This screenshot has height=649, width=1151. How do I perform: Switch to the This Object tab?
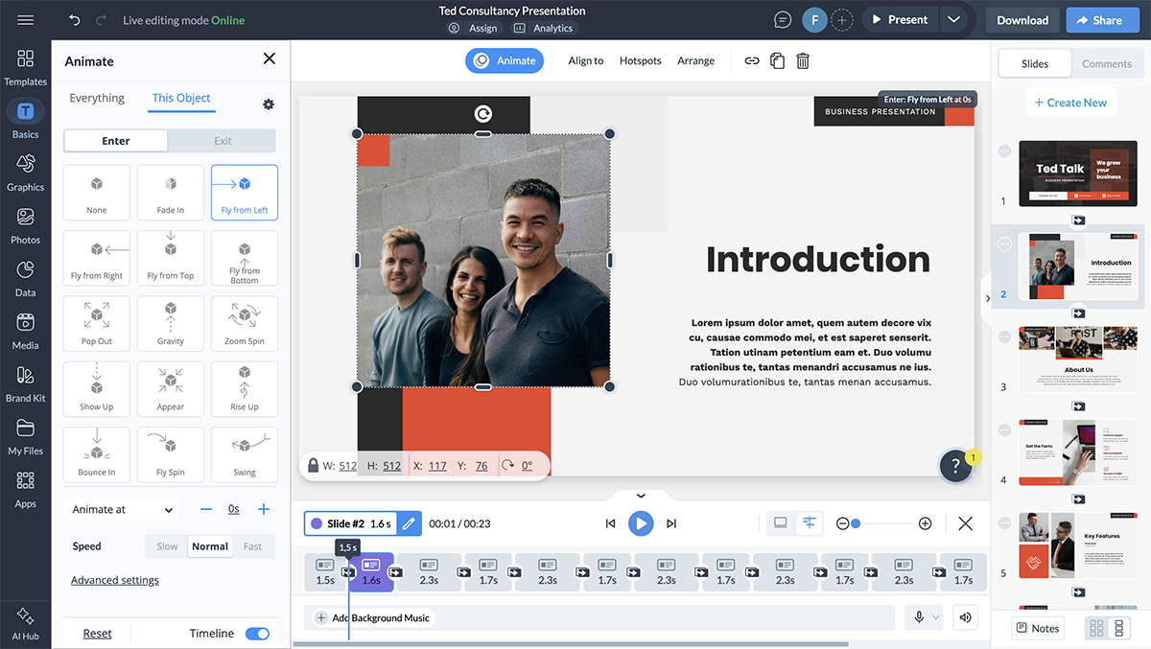181,99
